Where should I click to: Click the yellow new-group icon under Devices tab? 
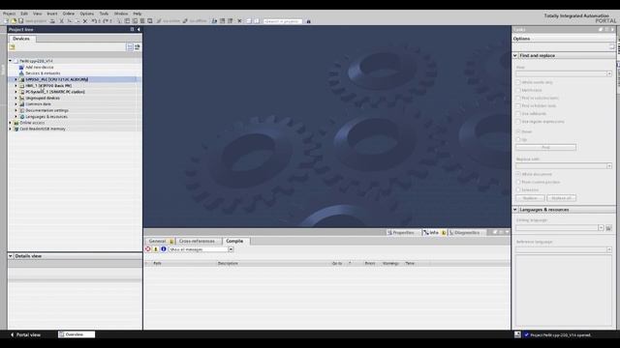[x=13, y=47]
